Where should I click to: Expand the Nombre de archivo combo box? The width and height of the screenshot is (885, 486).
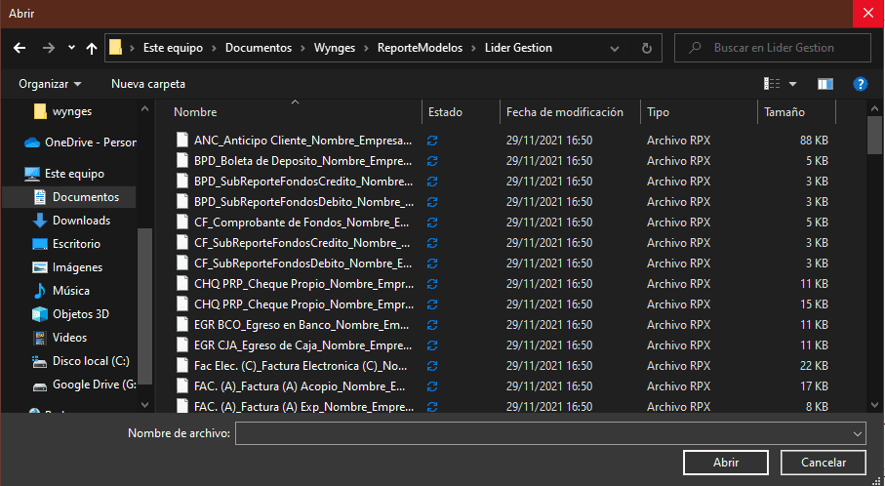(x=857, y=432)
